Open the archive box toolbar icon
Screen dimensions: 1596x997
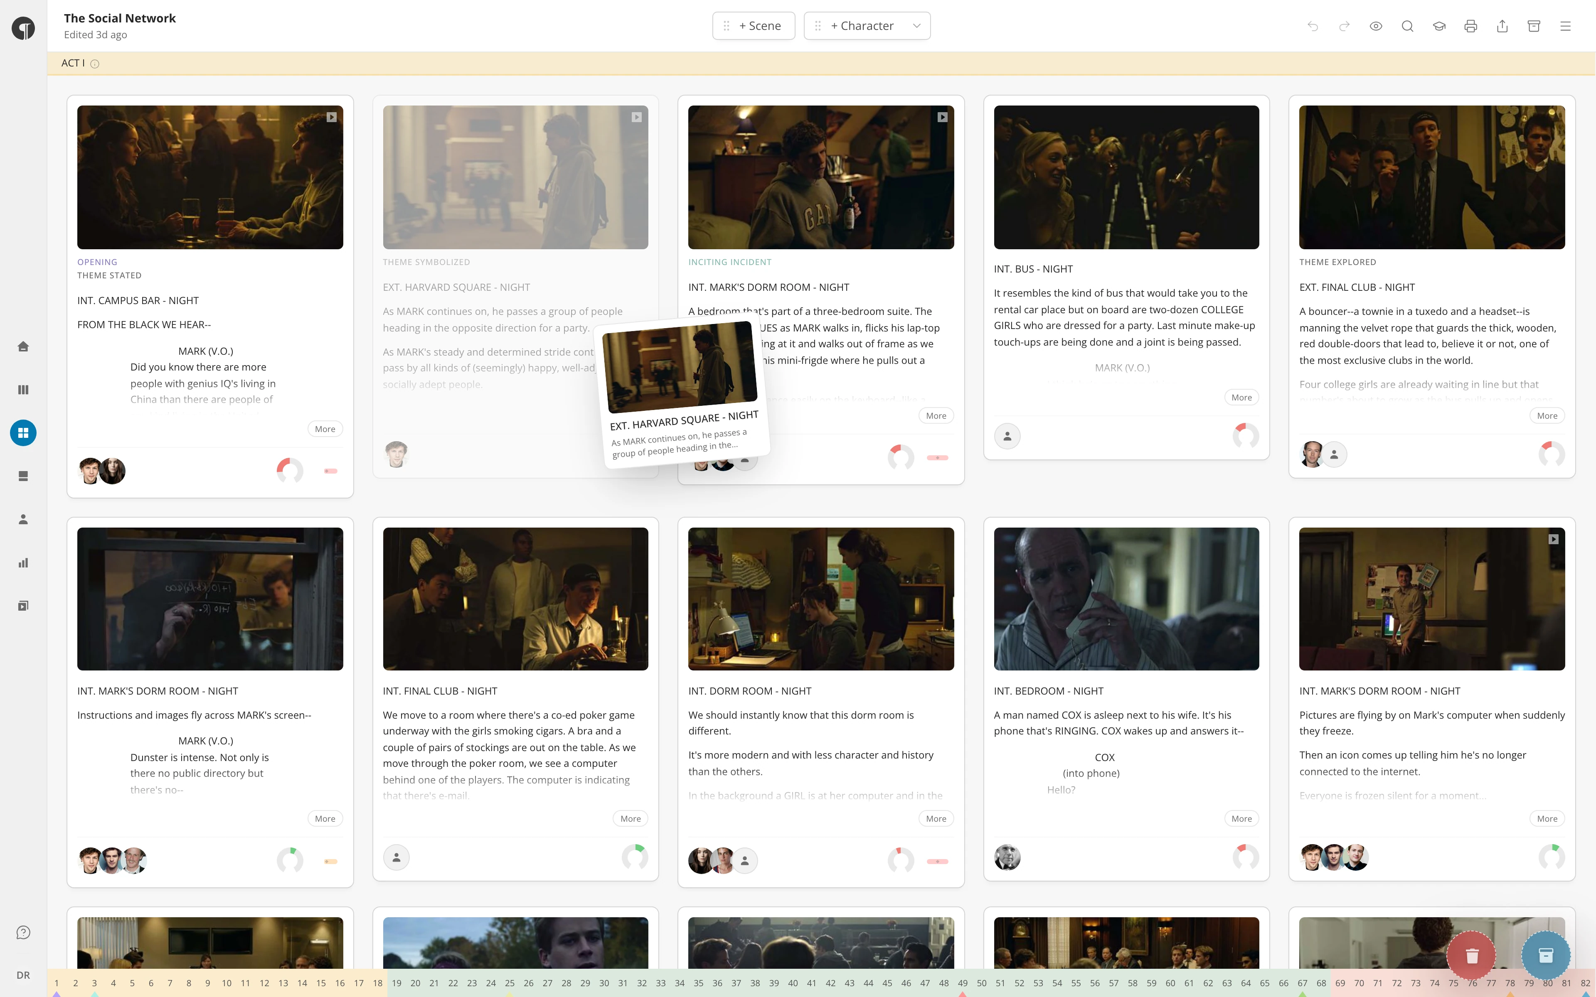point(1534,26)
